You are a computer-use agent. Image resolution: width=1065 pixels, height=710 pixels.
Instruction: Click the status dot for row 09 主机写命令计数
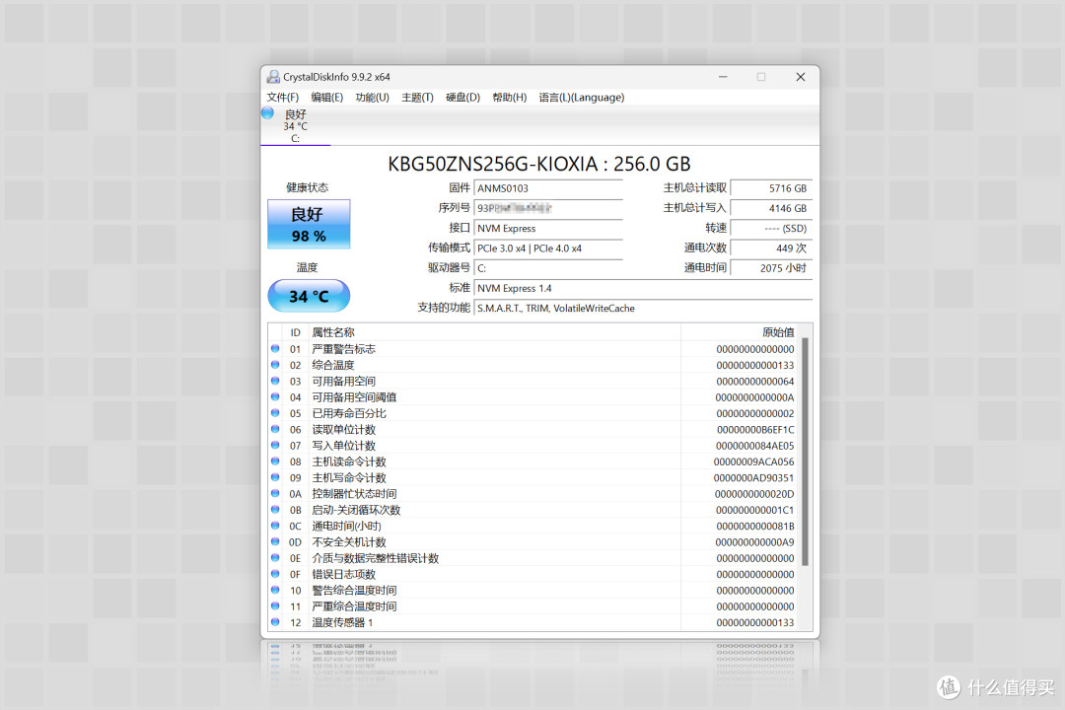click(x=275, y=477)
